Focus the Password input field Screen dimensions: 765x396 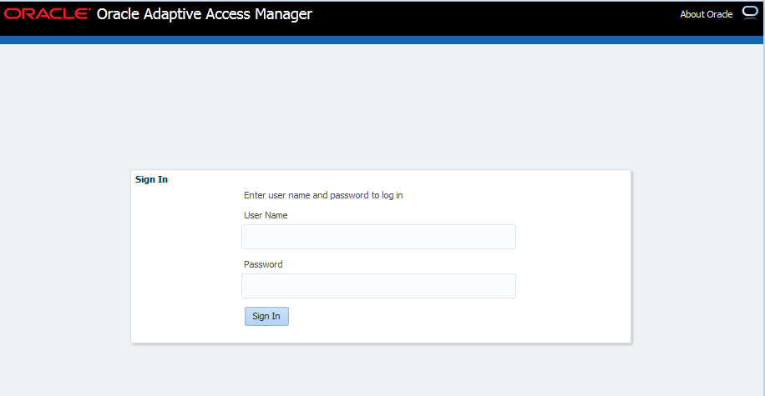pyautogui.click(x=378, y=286)
